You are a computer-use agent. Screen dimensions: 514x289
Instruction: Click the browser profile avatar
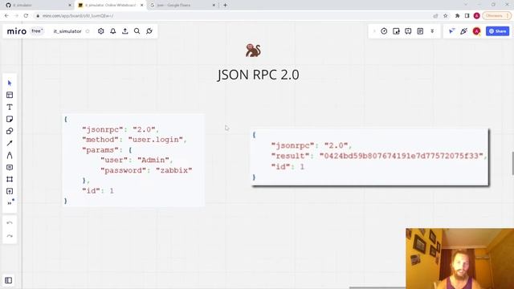[476, 16]
